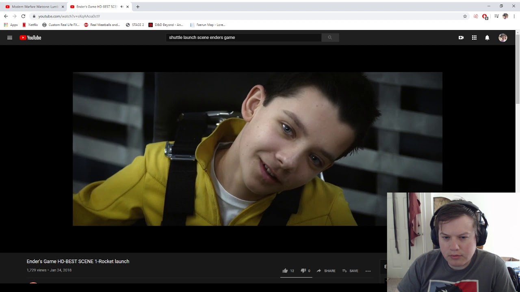Close the Modern Warfare Warzone tab
The height and width of the screenshot is (292, 520).
(63, 7)
